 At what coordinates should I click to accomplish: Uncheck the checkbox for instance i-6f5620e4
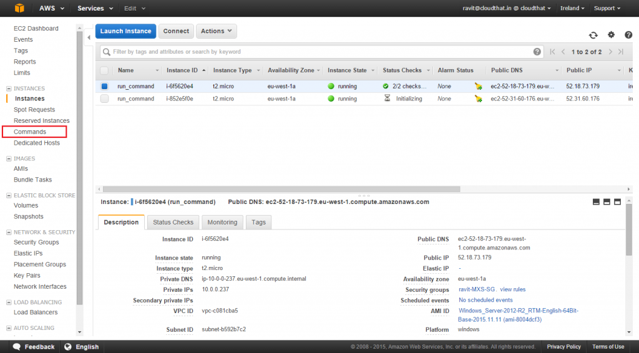click(x=104, y=86)
